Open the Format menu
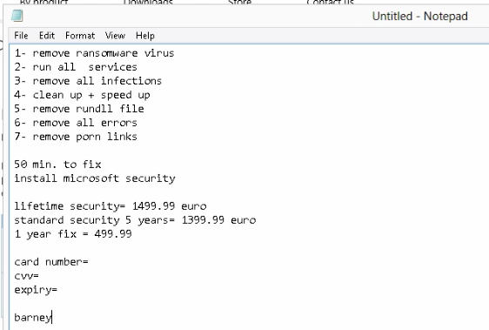Viewport: 489px width, 330px height. pyautogui.click(x=80, y=36)
